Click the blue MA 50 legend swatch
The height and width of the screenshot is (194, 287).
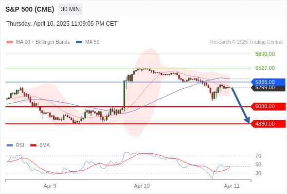pyautogui.click(x=79, y=42)
